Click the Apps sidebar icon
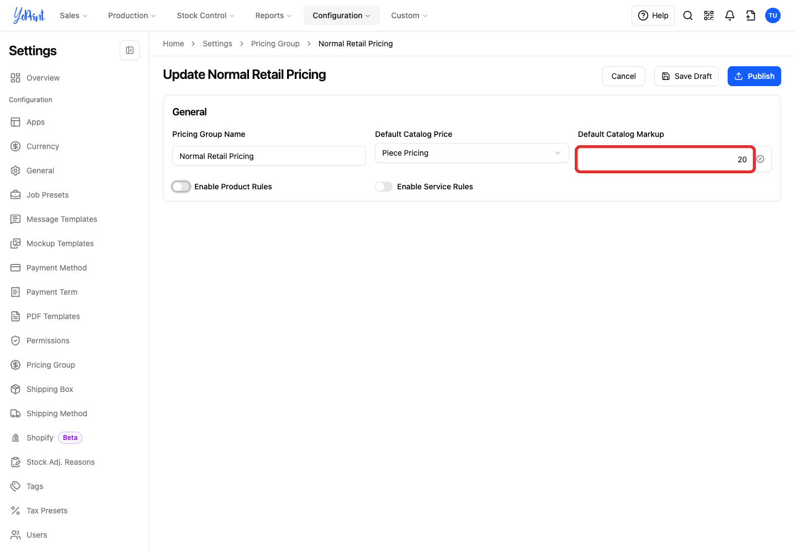This screenshot has height=552, width=795. 15,122
